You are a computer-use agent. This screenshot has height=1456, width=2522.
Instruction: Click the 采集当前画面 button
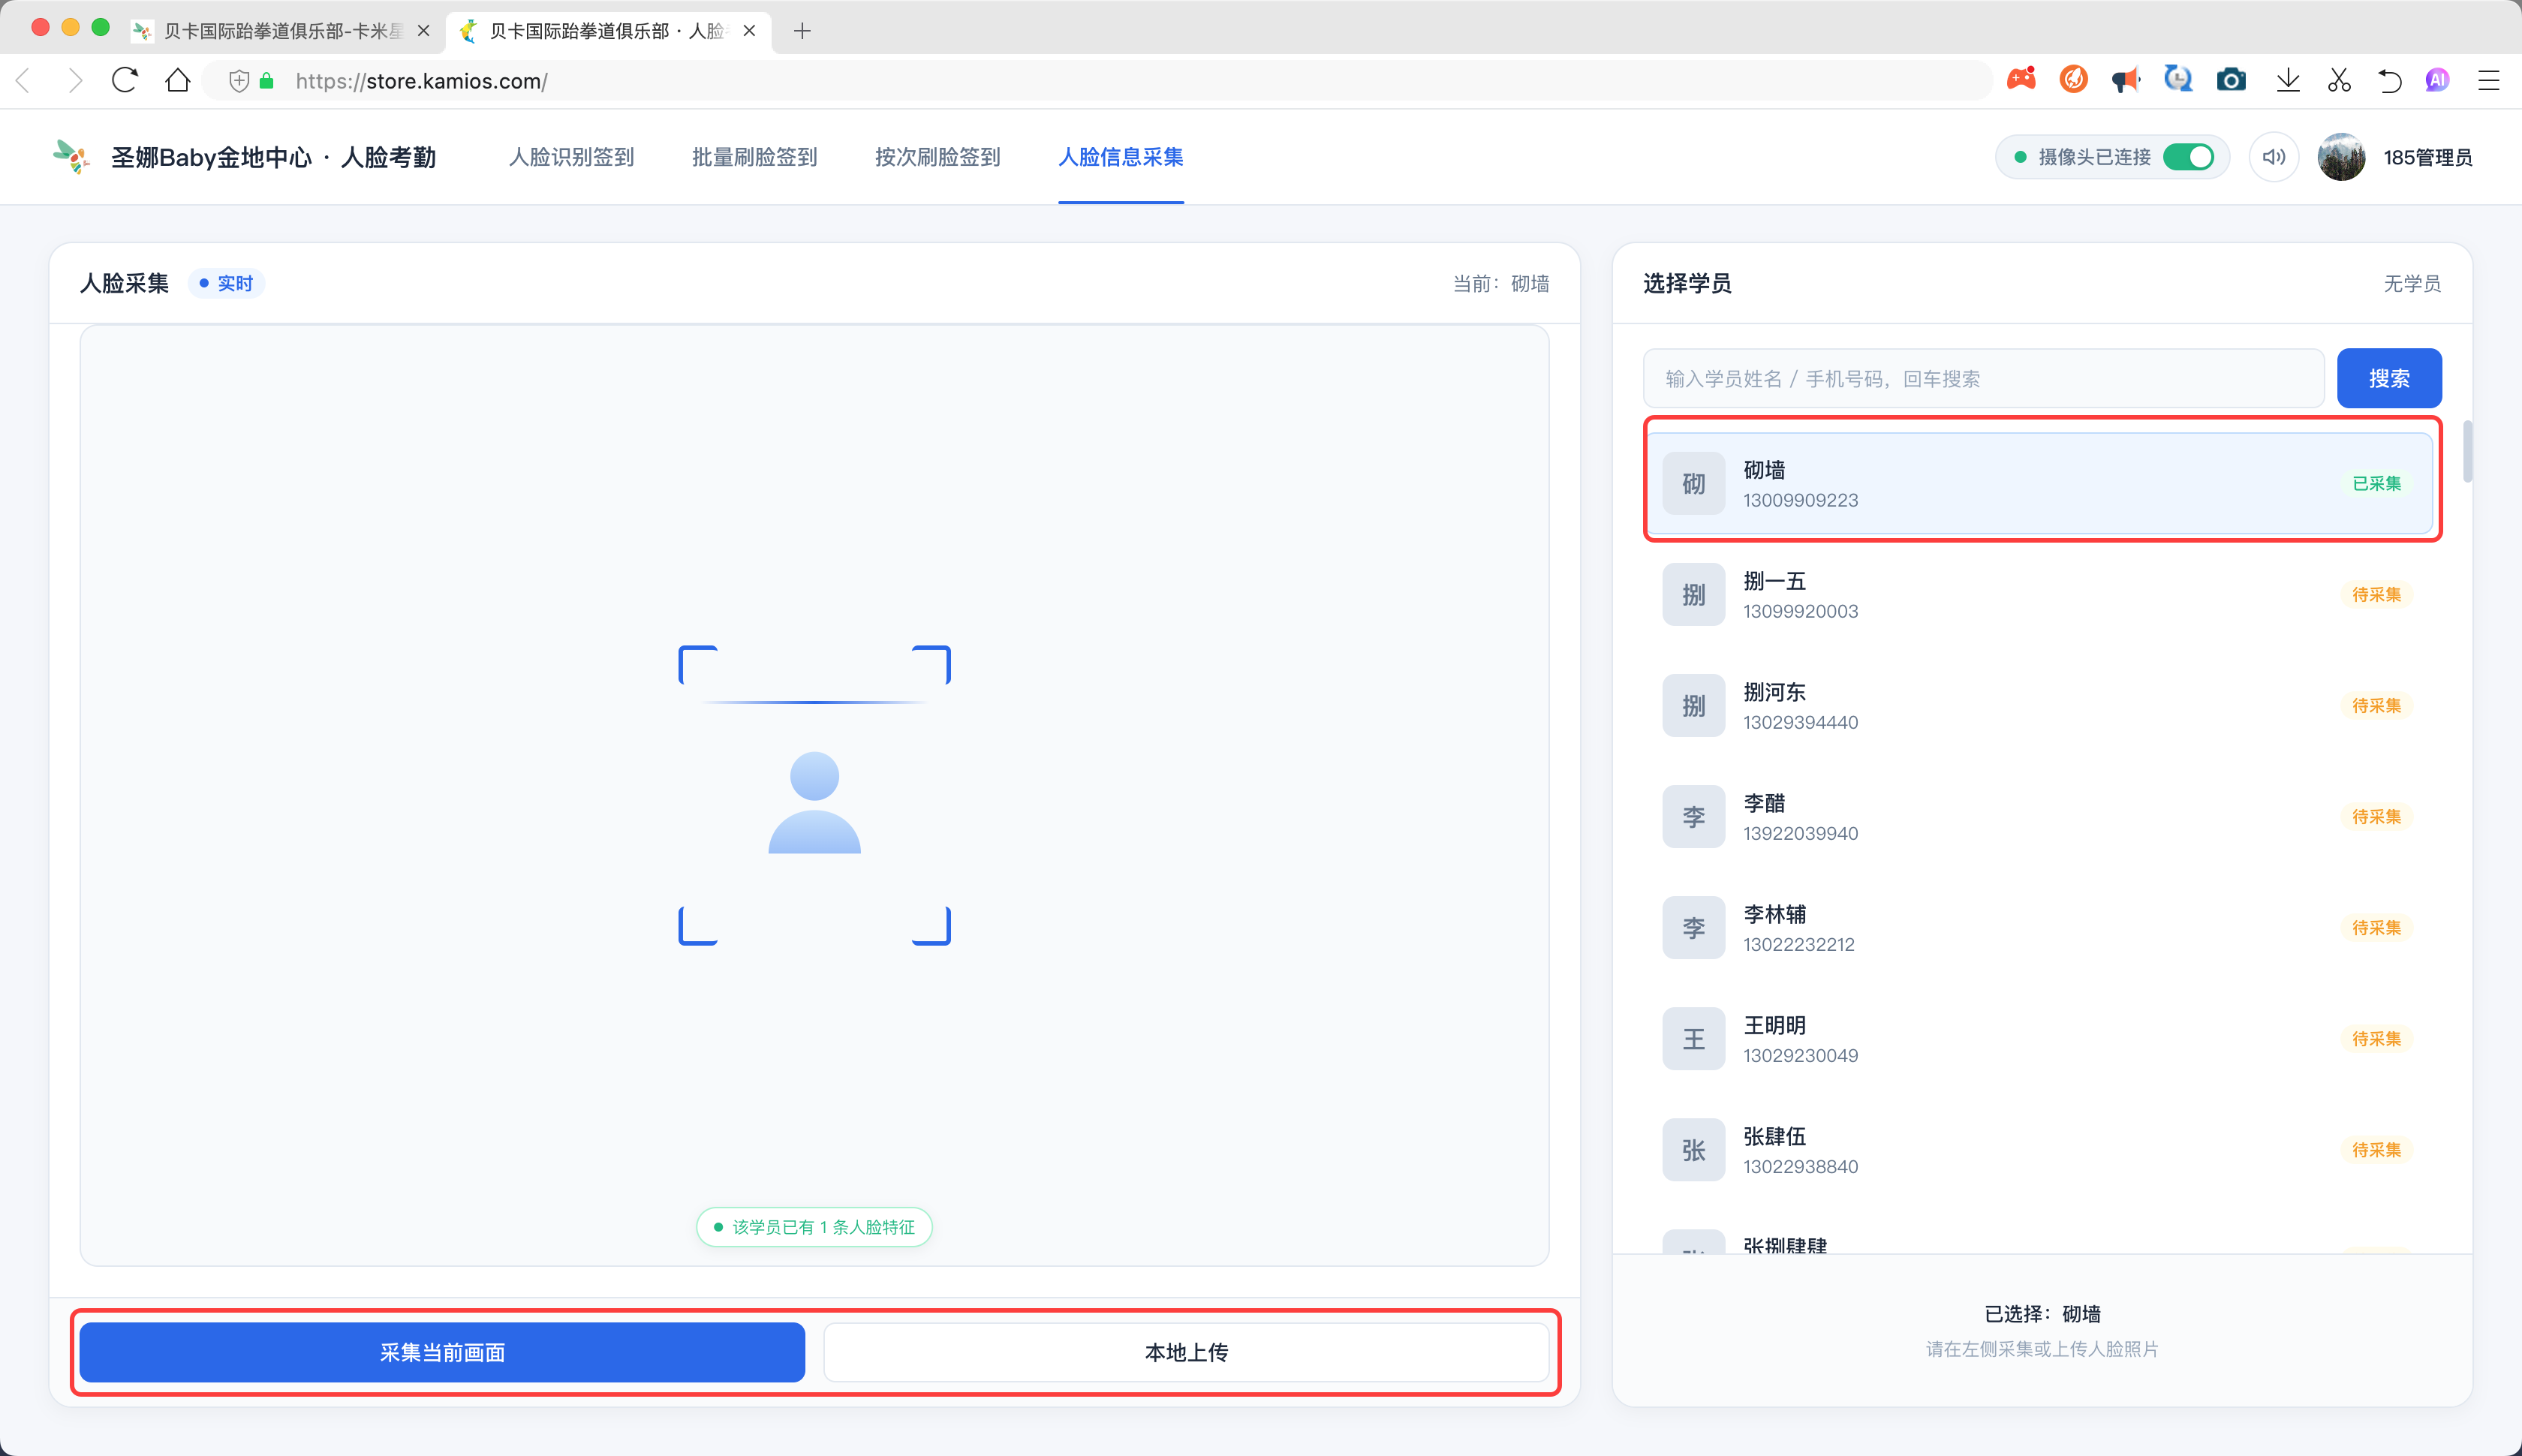(442, 1352)
